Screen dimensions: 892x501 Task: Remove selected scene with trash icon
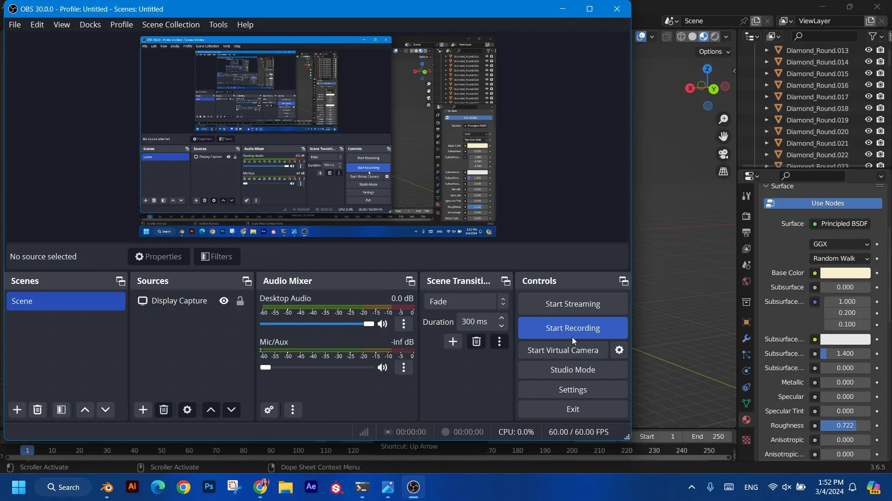(x=38, y=410)
